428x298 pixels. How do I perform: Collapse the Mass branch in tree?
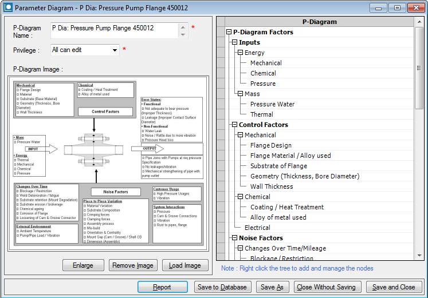(240, 94)
